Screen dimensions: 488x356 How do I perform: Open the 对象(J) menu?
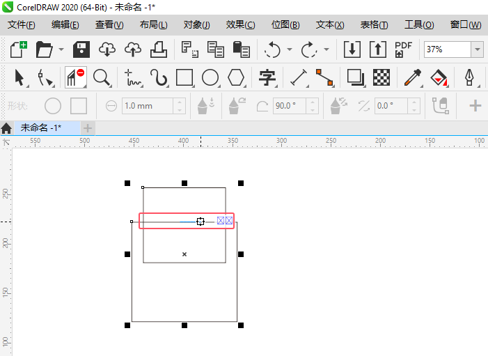197,24
